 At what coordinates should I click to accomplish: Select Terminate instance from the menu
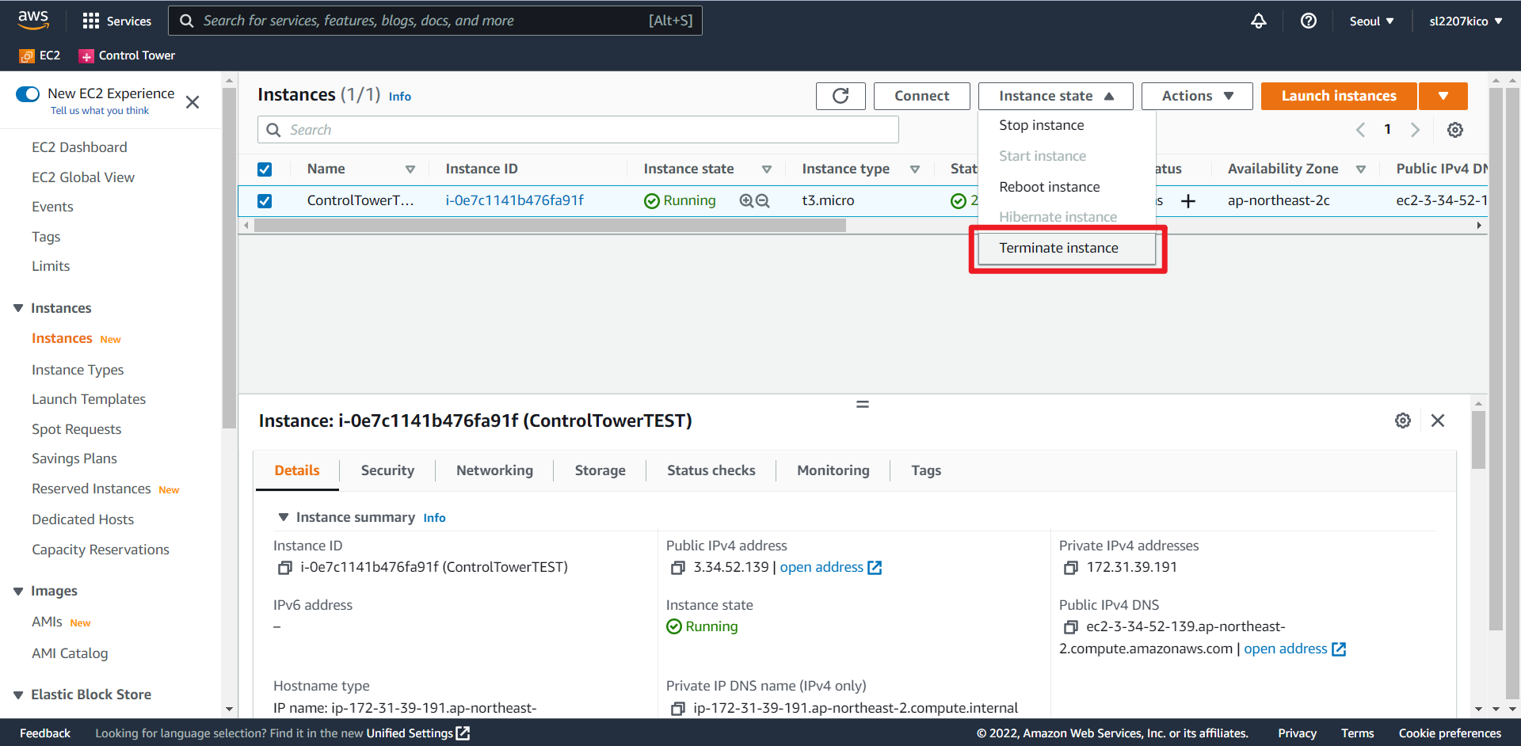1059,247
